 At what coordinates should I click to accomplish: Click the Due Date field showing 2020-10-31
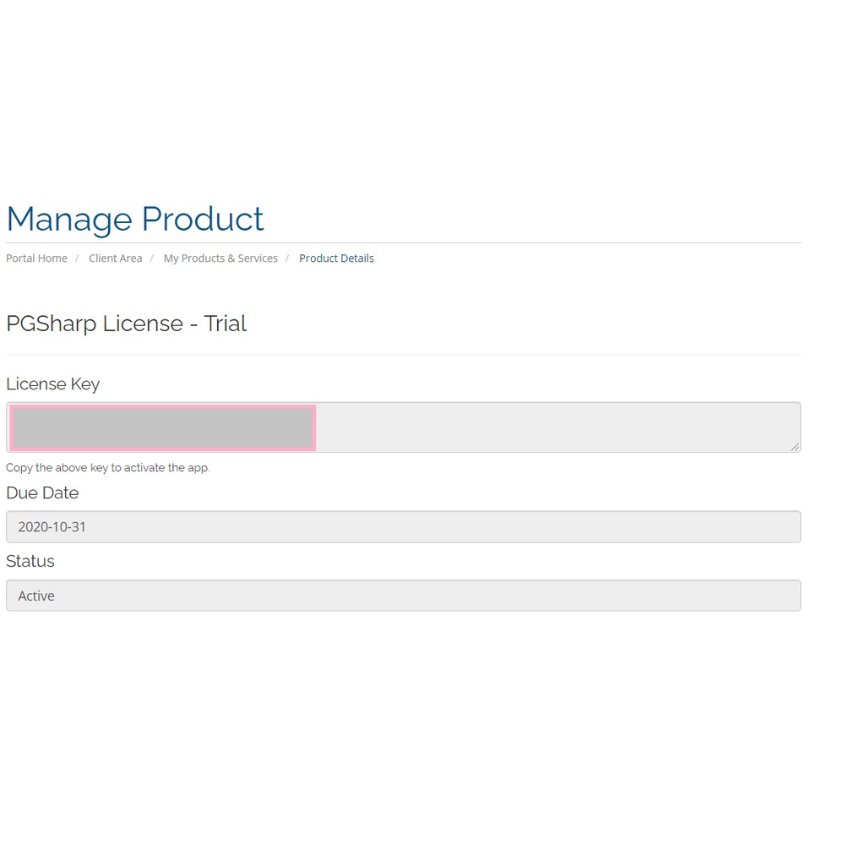tap(403, 527)
